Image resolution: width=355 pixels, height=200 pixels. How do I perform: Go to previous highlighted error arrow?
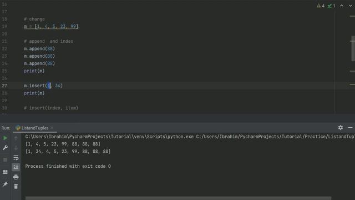click(342, 6)
